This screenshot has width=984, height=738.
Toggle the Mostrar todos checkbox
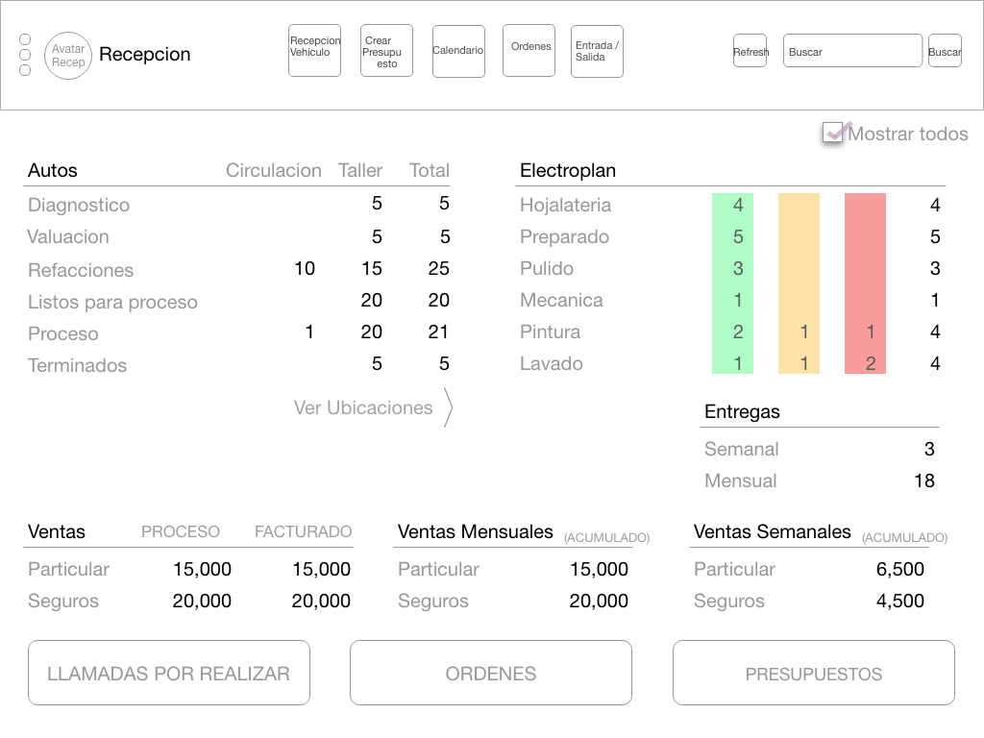click(x=833, y=134)
